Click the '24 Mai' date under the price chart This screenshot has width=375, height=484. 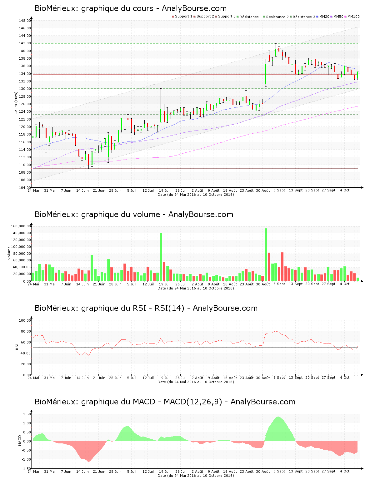coord(33,190)
